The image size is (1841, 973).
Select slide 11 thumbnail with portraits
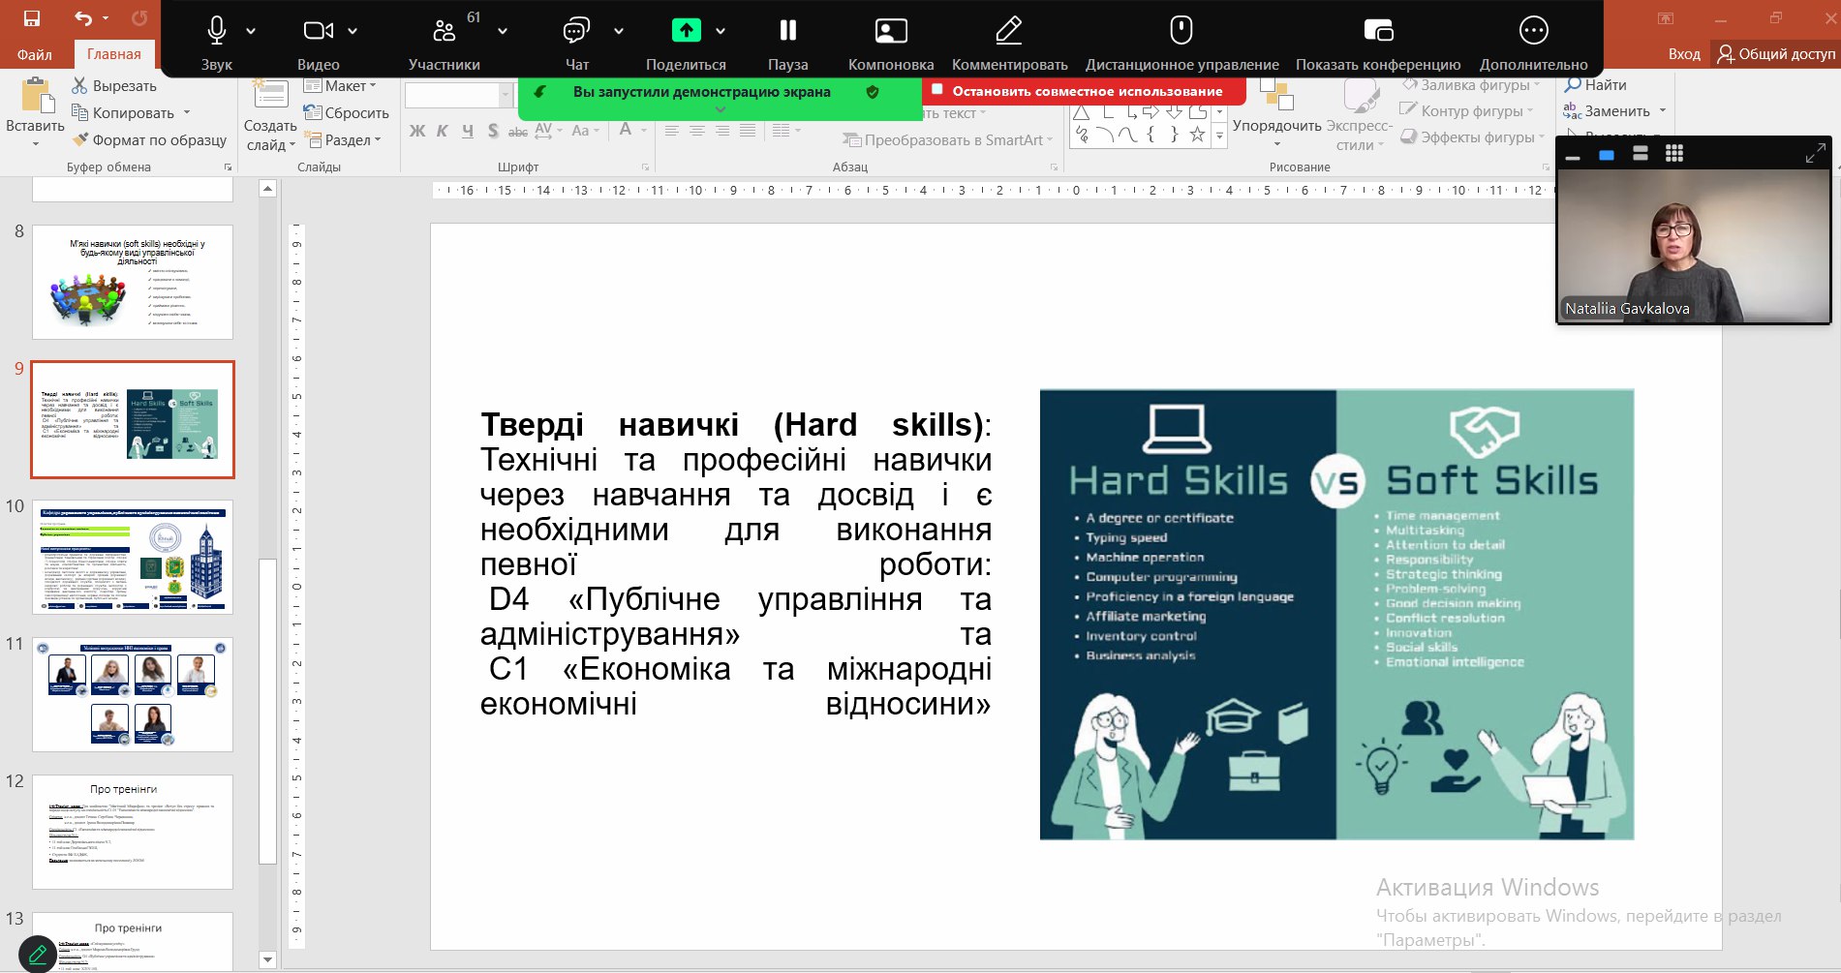tap(133, 693)
